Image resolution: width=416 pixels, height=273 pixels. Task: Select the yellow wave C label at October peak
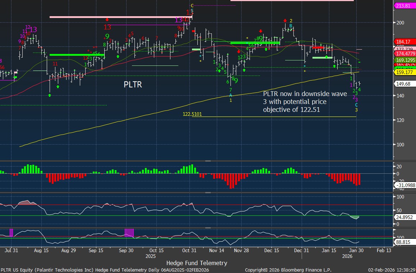(192, 5)
